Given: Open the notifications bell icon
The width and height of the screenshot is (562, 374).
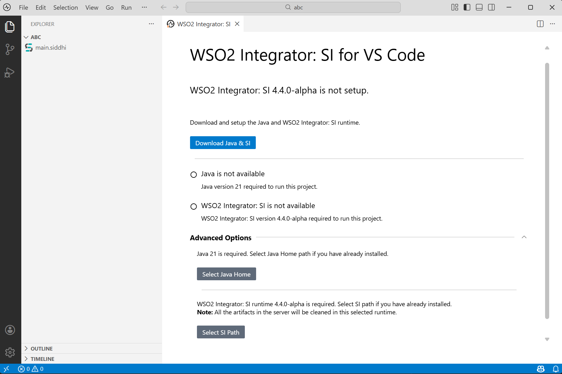Looking at the screenshot, I should point(556,369).
